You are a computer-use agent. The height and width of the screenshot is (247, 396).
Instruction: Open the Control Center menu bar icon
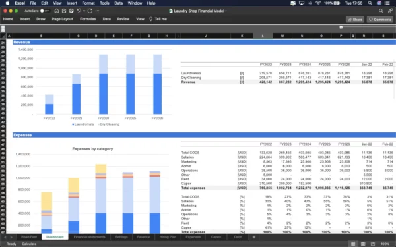coord(387,3)
